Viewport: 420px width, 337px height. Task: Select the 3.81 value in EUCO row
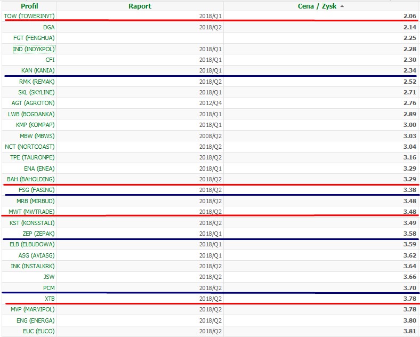coord(410,331)
